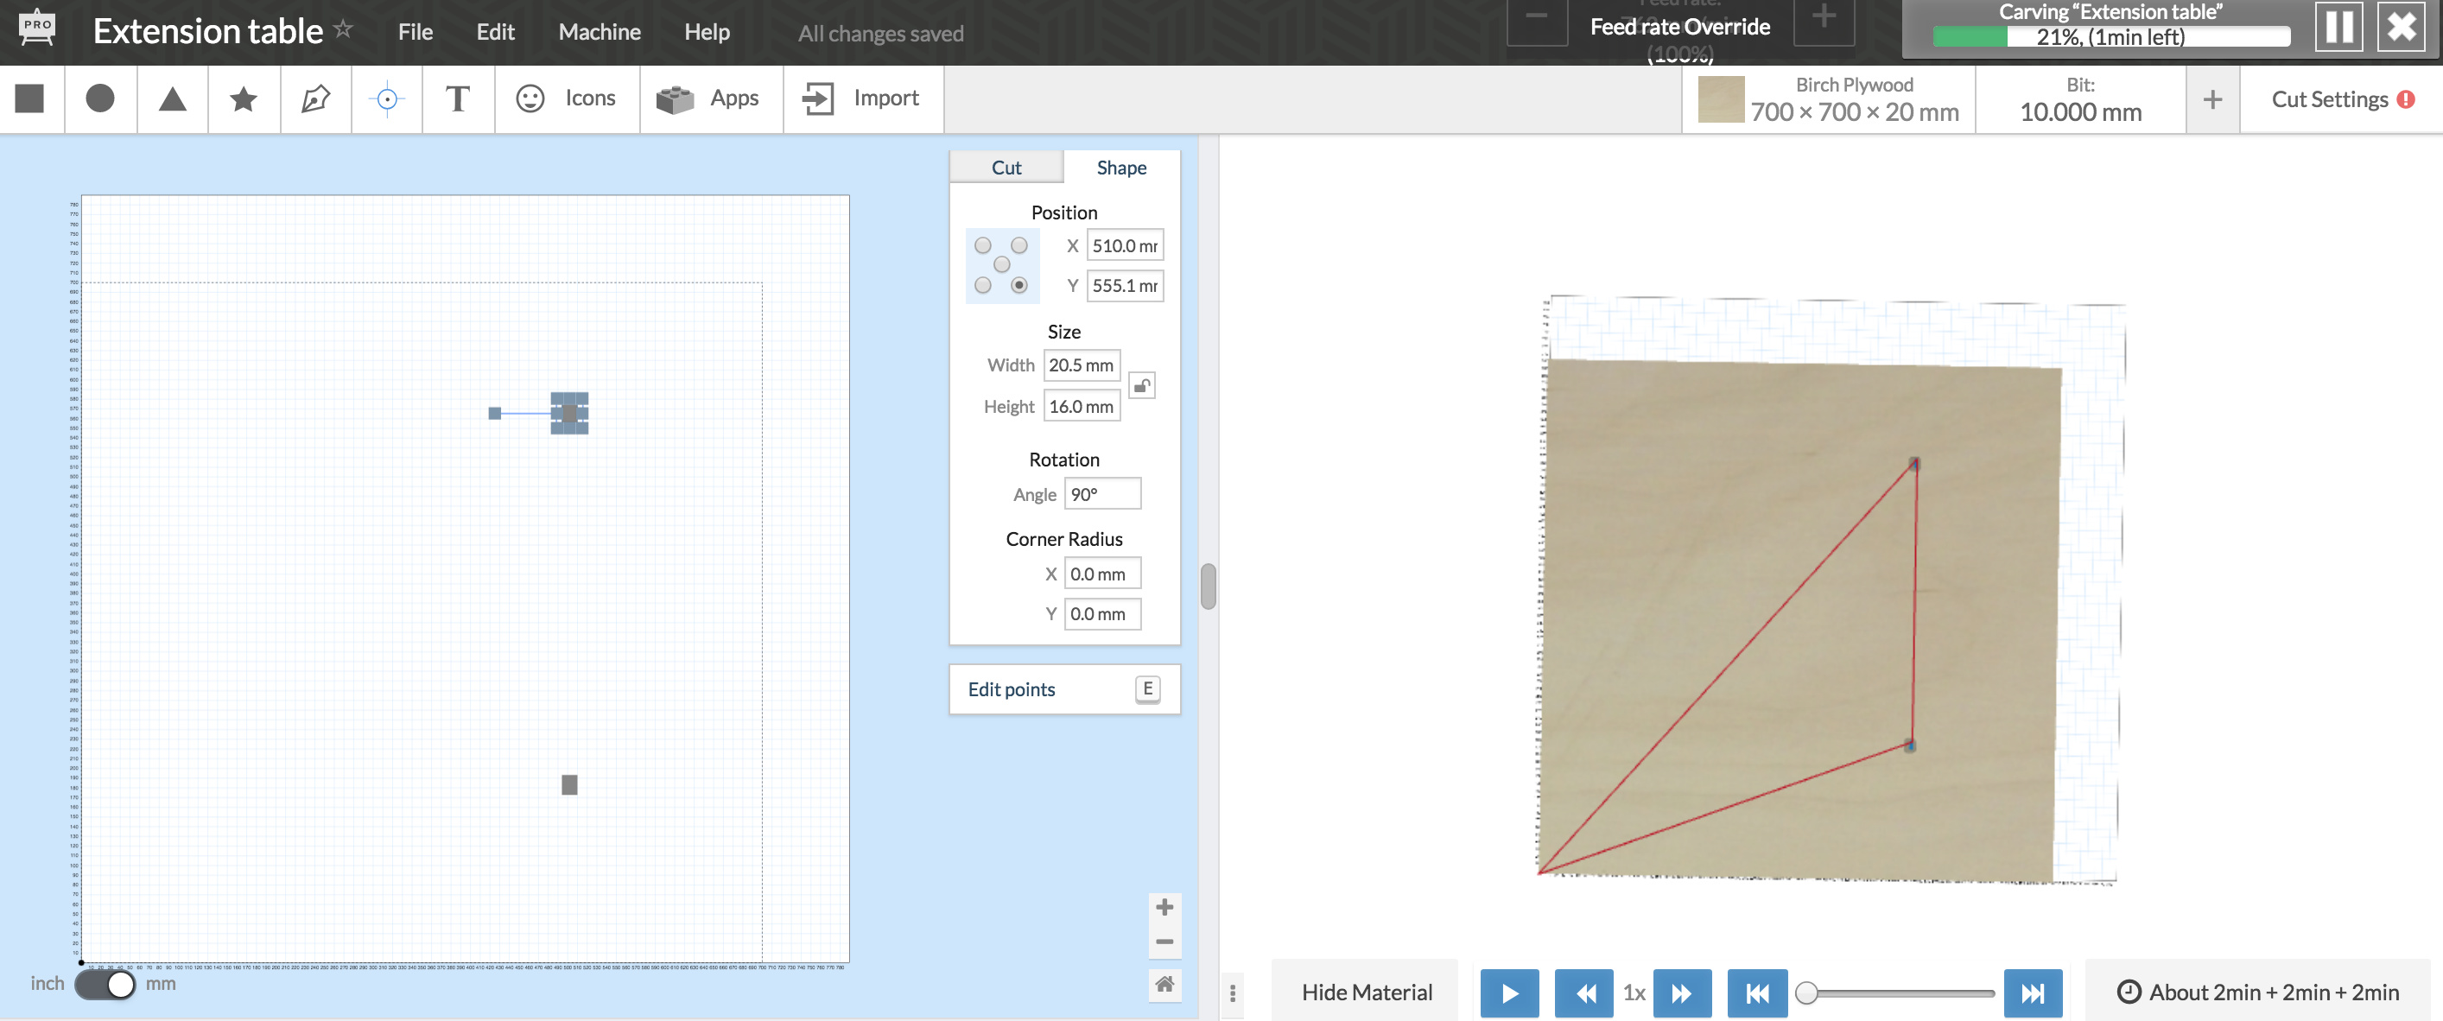Toggle inch/mm units switch

[x=105, y=984]
